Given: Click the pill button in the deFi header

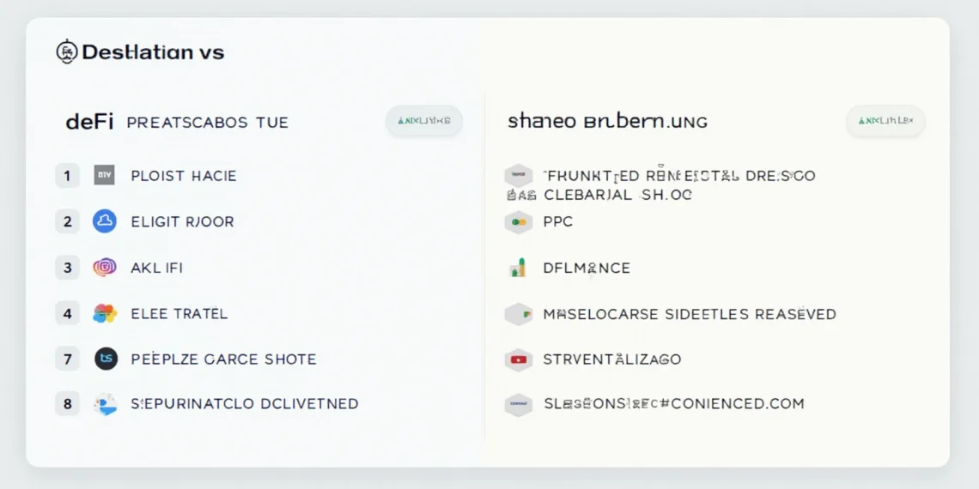Looking at the screenshot, I should click(x=423, y=122).
